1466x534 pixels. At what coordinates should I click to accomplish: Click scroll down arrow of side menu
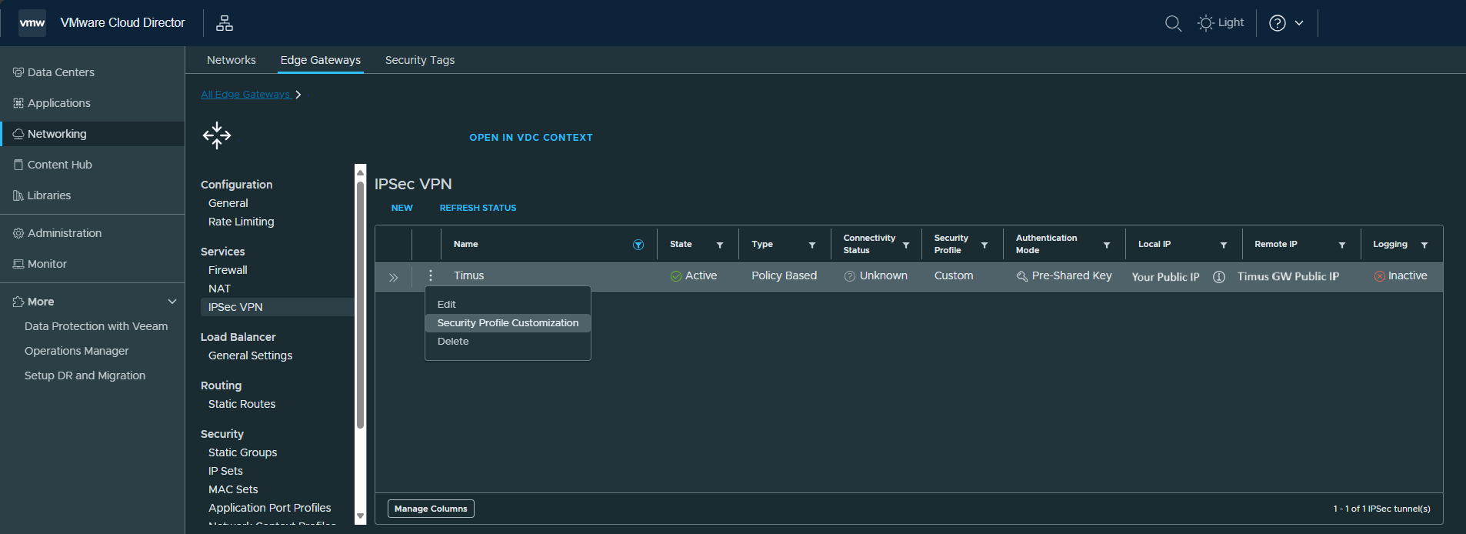pyautogui.click(x=360, y=516)
